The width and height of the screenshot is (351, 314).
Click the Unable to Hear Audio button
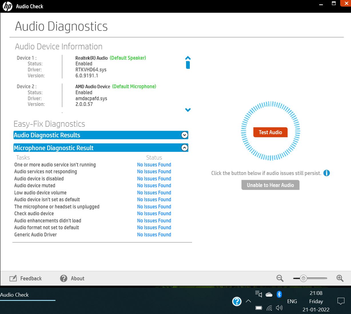pos(270,185)
